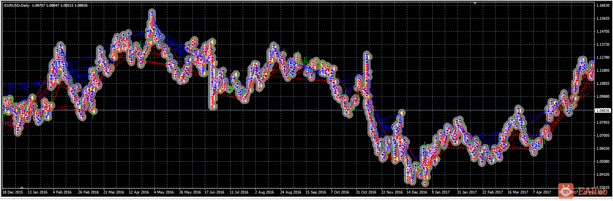Image resolution: width=613 pixels, height=201 pixels.
Task: Click the 2 Aug 2016 date label
Action: pos(264,192)
